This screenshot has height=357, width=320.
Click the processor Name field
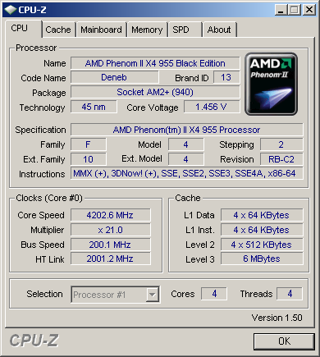click(x=155, y=63)
